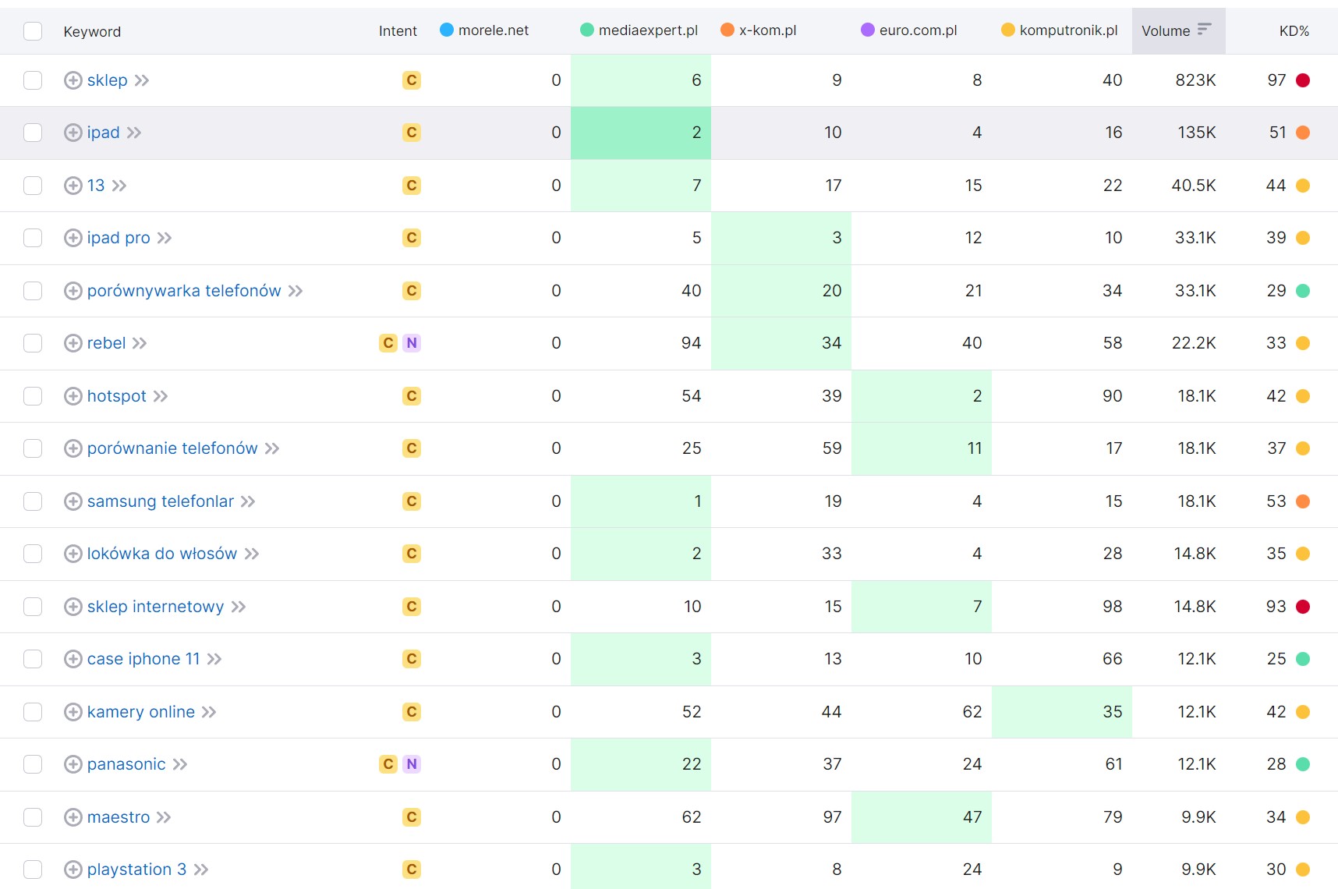
Task: Toggle the select-all checkbox in header
Action: [x=33, y=31]
